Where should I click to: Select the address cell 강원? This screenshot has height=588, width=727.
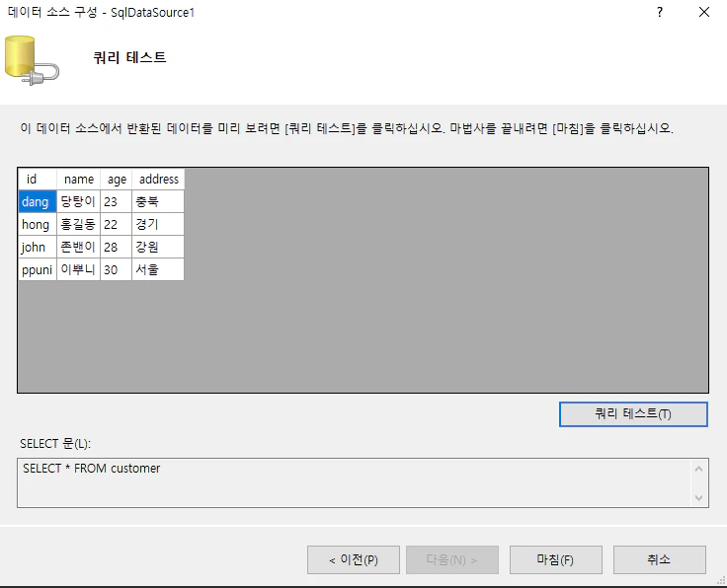pyautogui.click(x=158, y=247)
